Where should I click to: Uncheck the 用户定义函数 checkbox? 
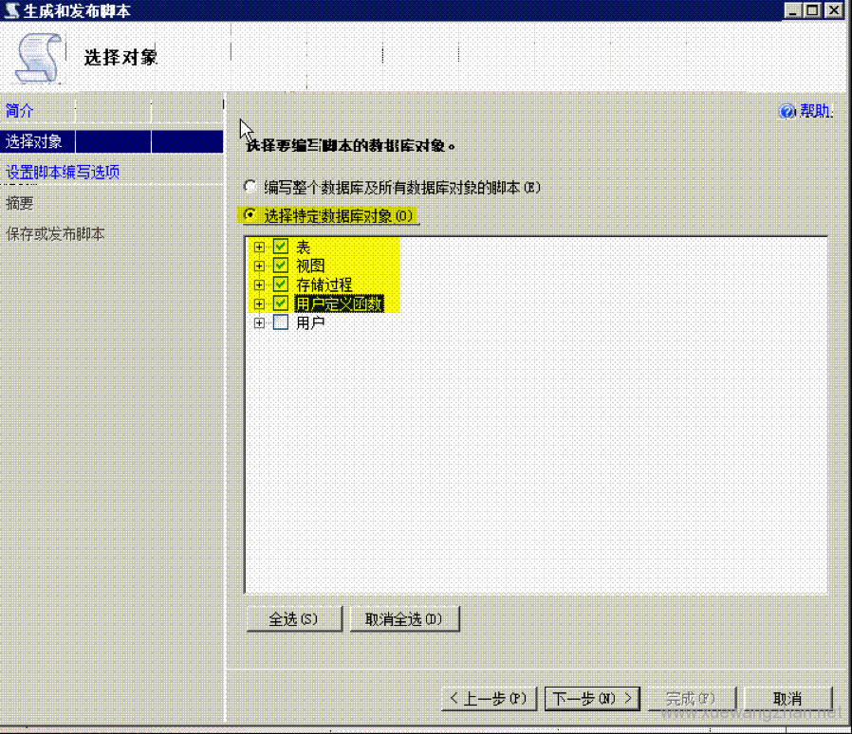280,303
